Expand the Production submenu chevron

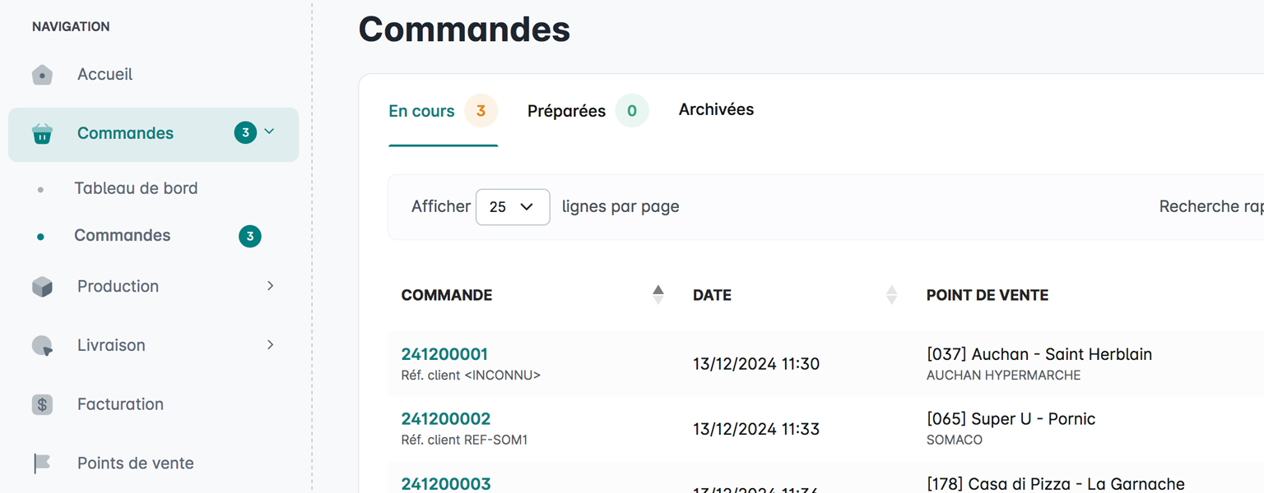click(x=271, y=286)
